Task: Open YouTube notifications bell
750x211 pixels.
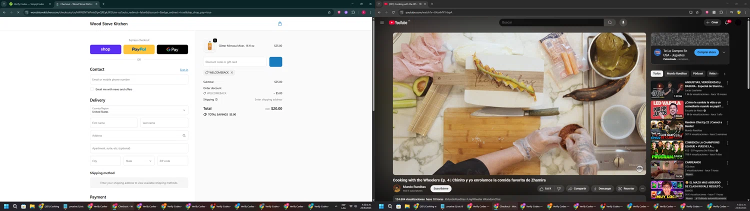Action: pyautogui.click(x=727, y=22)
